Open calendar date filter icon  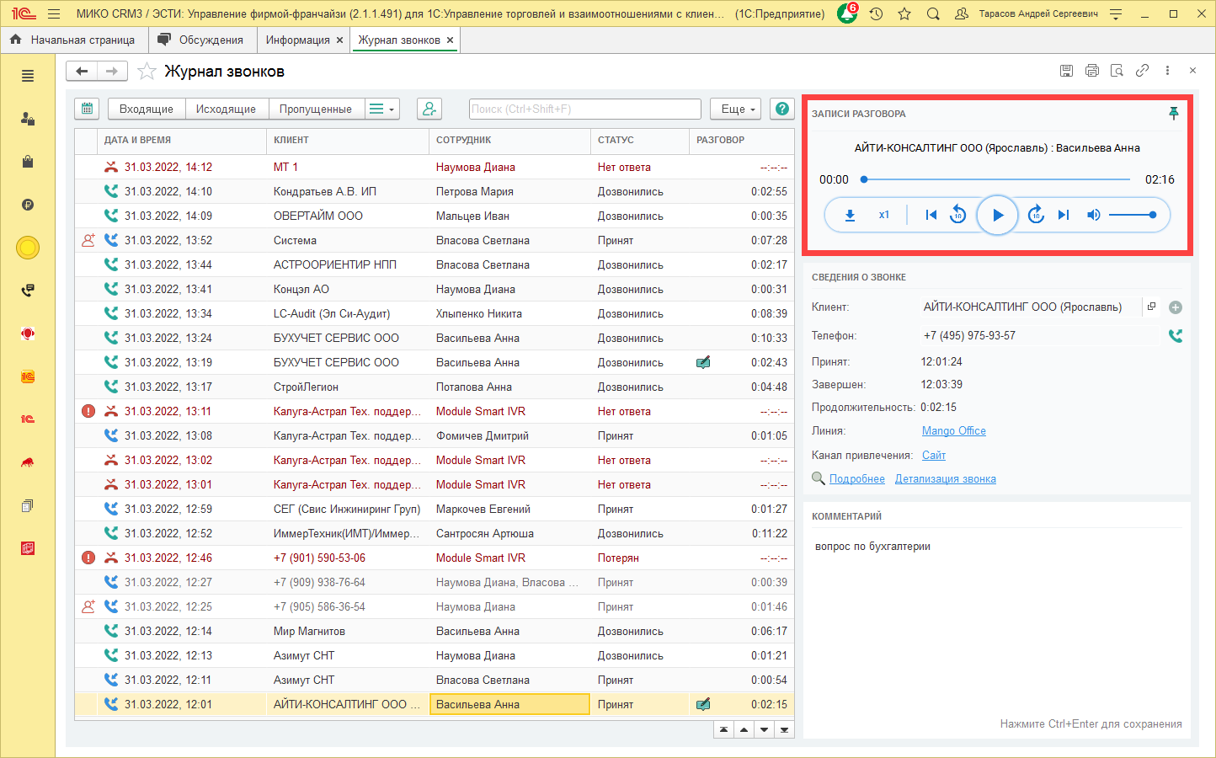pos(87,109)
